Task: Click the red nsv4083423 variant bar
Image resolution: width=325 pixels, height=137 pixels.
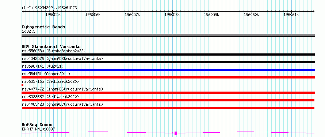Action: click(168, 108)
